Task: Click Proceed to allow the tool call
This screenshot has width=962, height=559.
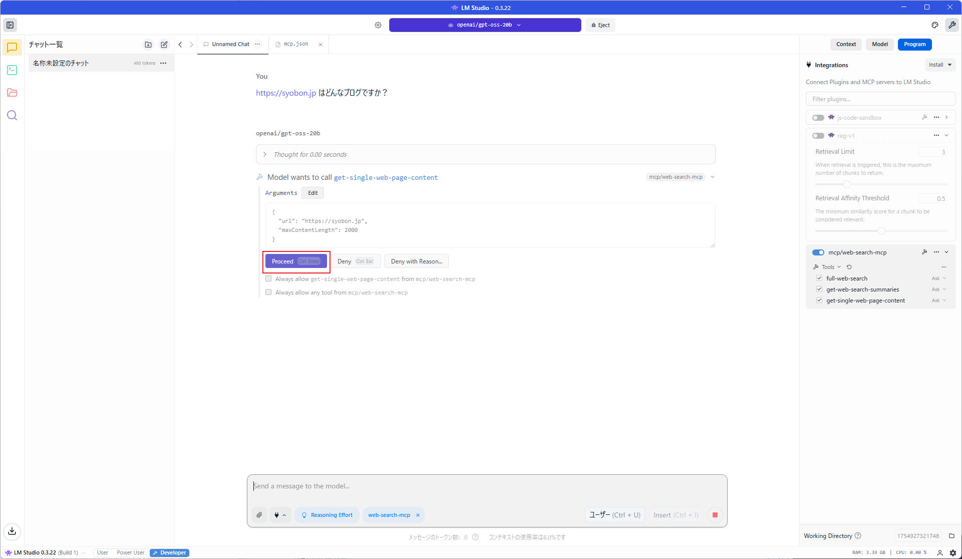Action: pyautogui.click(x=296, y=261)
